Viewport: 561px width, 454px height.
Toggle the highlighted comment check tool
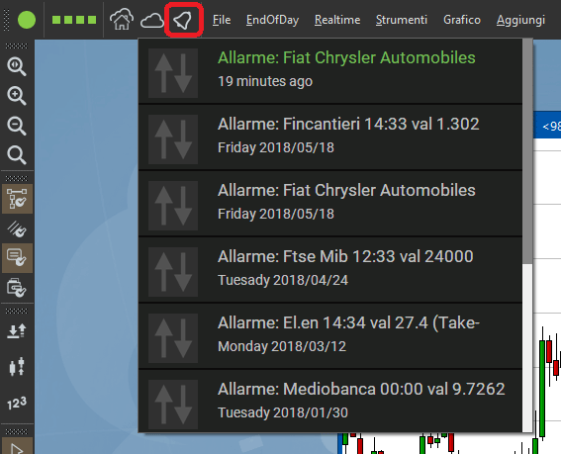[x=17, y=258]
